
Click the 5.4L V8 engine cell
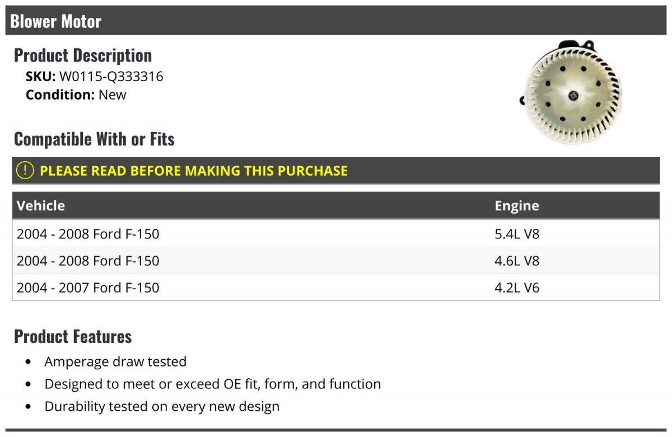(x=516, y=233)
